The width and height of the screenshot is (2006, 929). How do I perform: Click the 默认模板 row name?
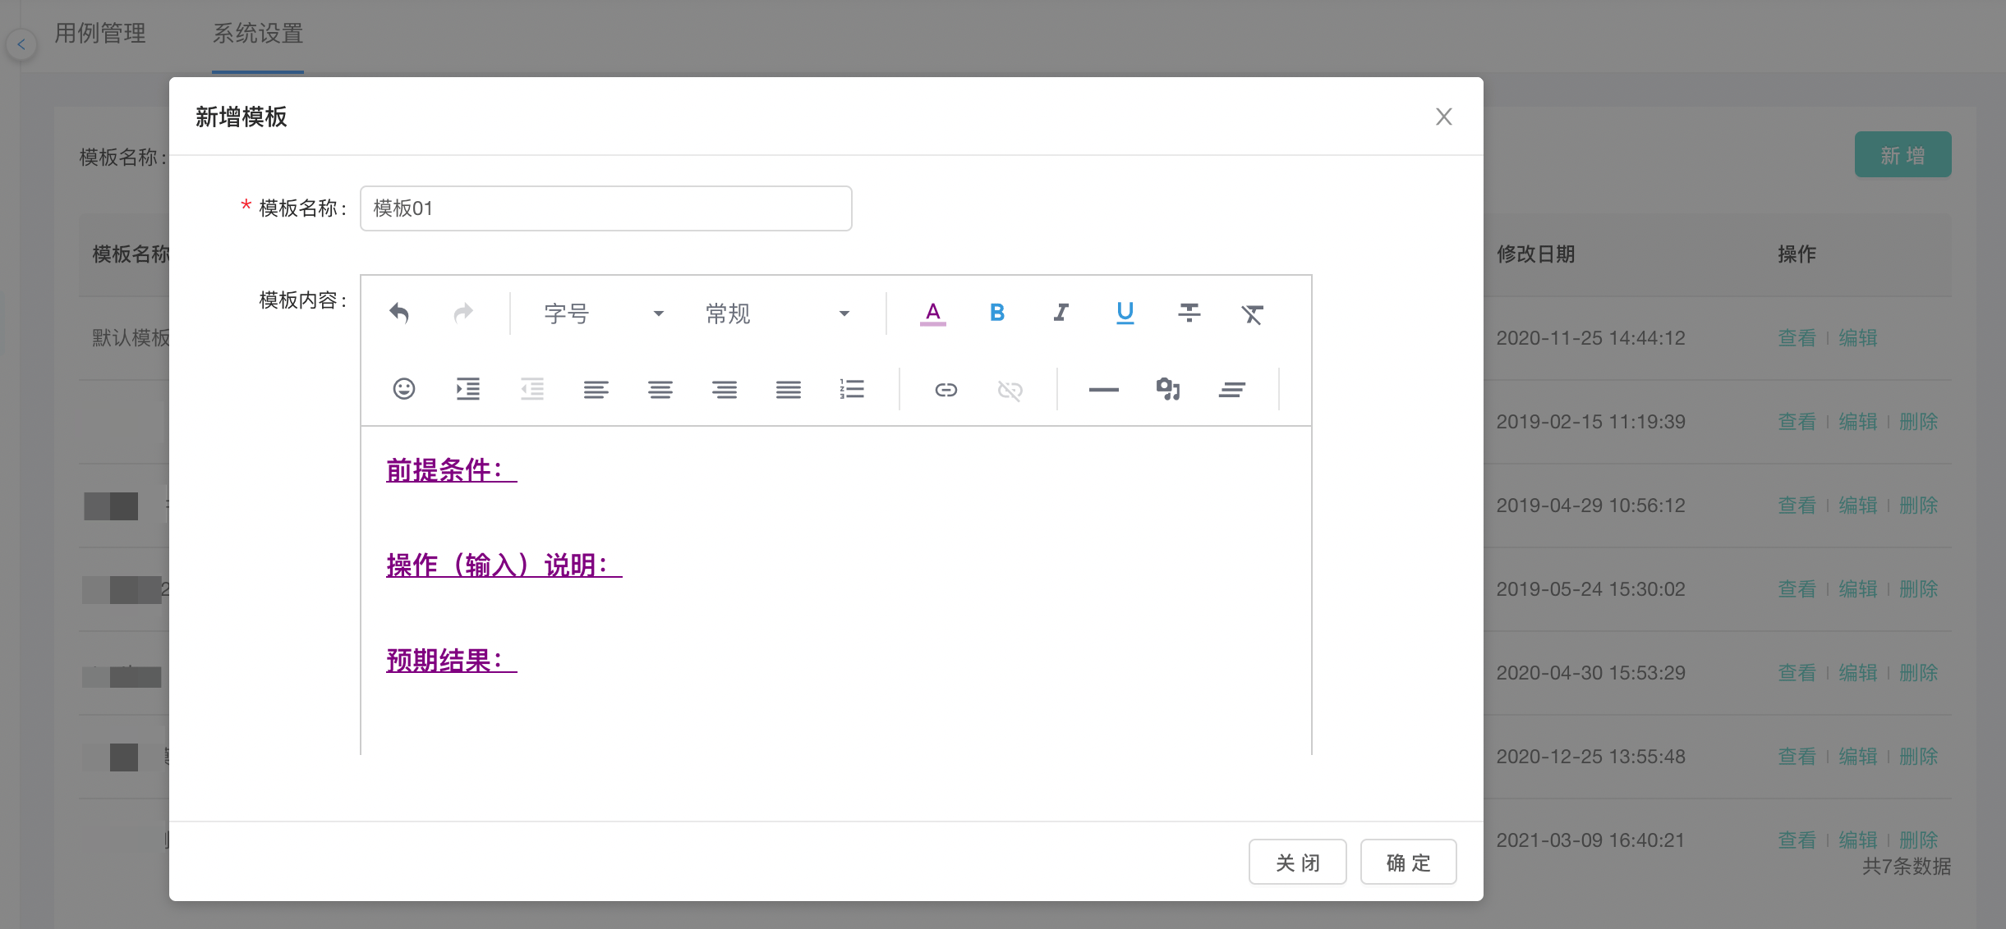coord(131,338)
